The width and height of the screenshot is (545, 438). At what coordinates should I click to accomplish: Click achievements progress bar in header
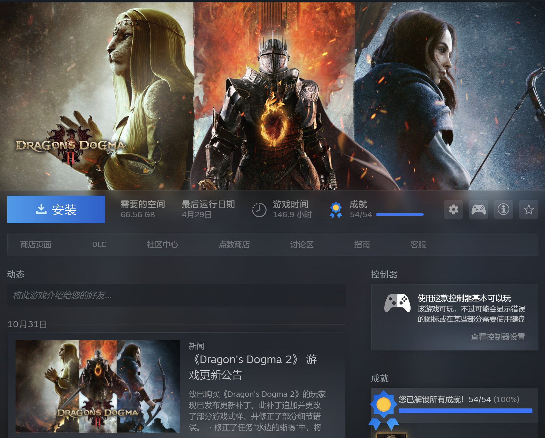[399, 215]
